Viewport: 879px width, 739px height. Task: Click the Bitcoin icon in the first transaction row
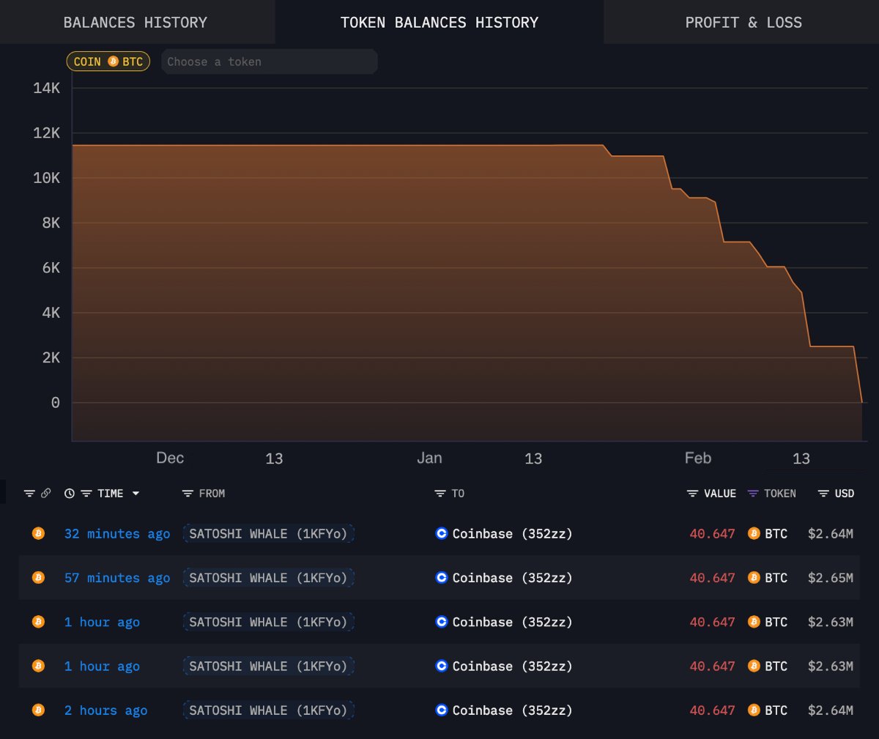point(38,533)
